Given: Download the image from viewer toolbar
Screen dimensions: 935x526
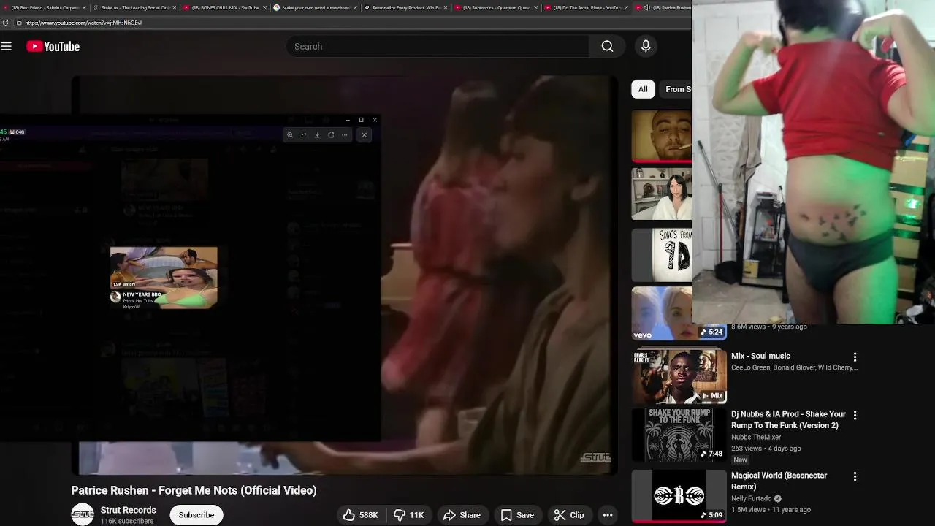Looking at the screenshot, I should (317, 135).
